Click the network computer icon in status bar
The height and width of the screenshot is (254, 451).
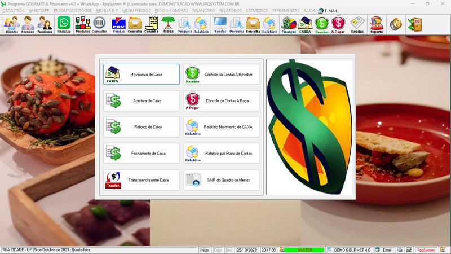point(409,250)
